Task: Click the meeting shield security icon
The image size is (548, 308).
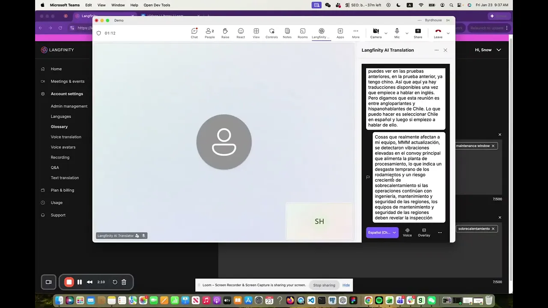Action: click(99, 33)
